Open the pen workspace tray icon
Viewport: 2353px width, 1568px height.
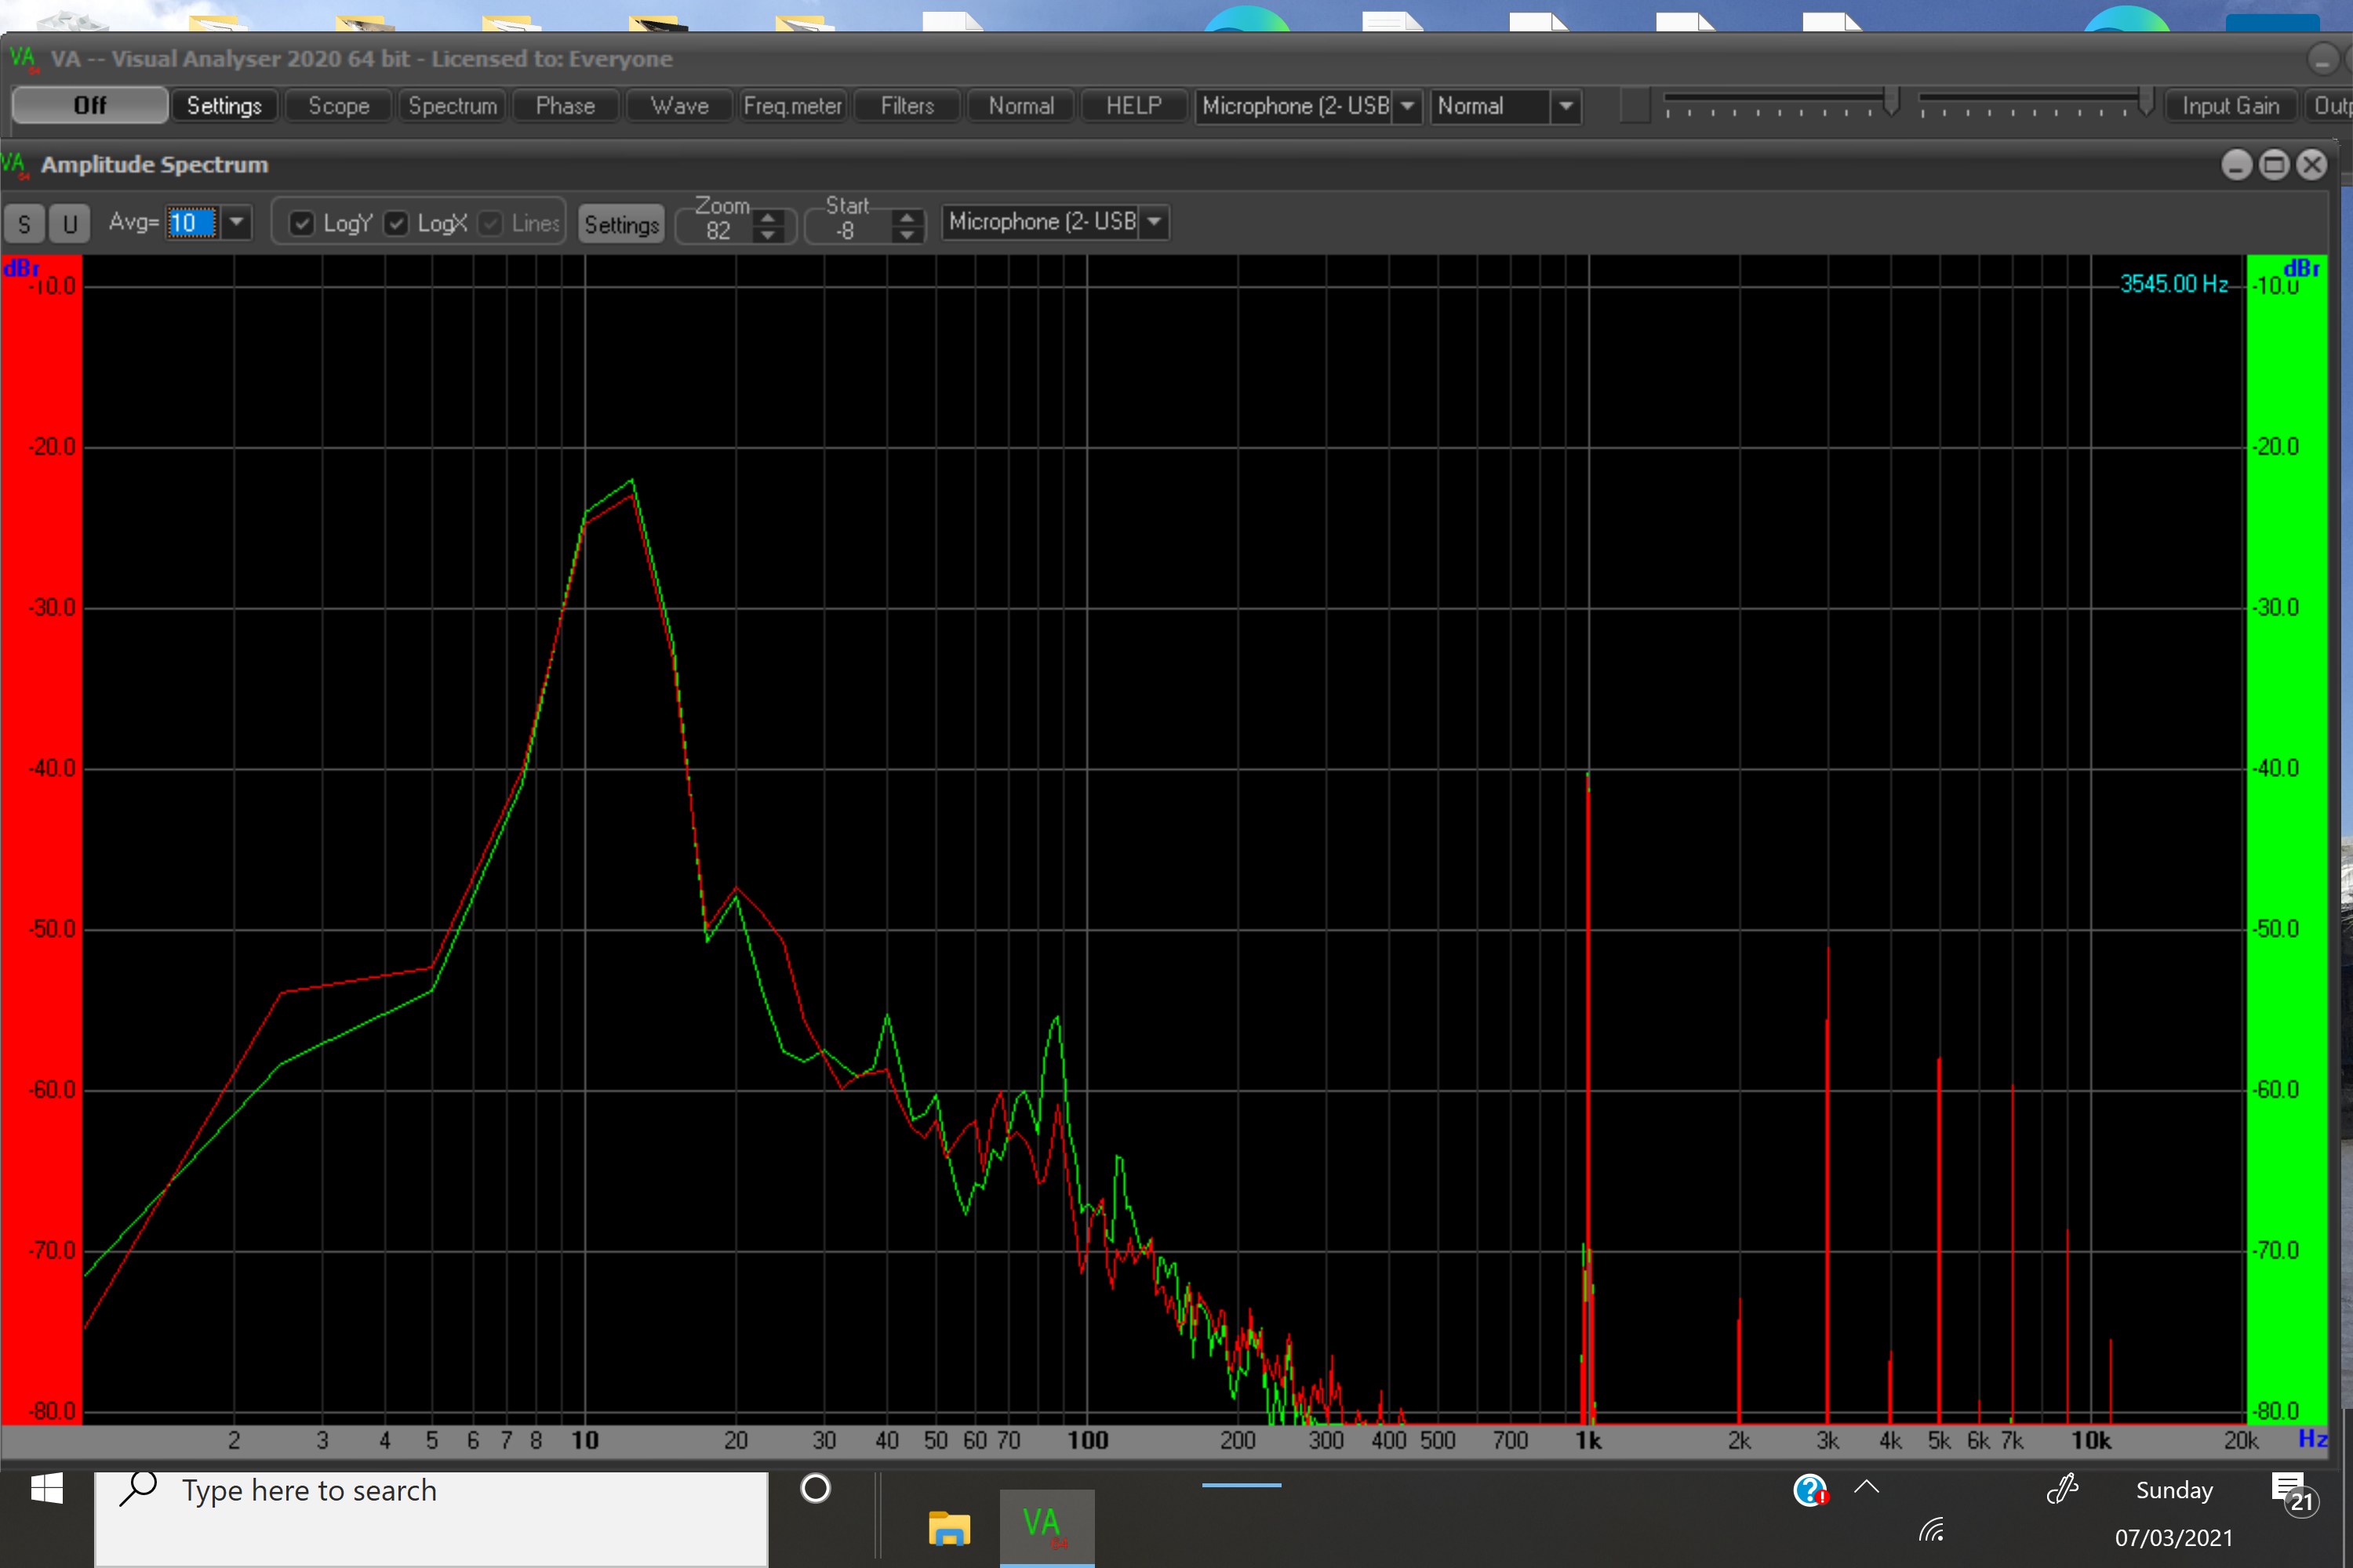(2063, 1489)
